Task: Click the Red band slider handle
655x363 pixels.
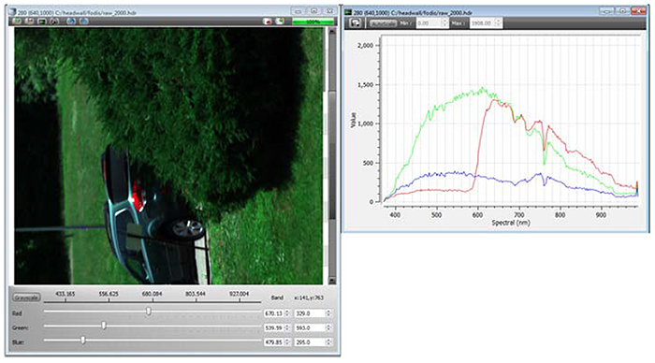Action: pos(148,312)
